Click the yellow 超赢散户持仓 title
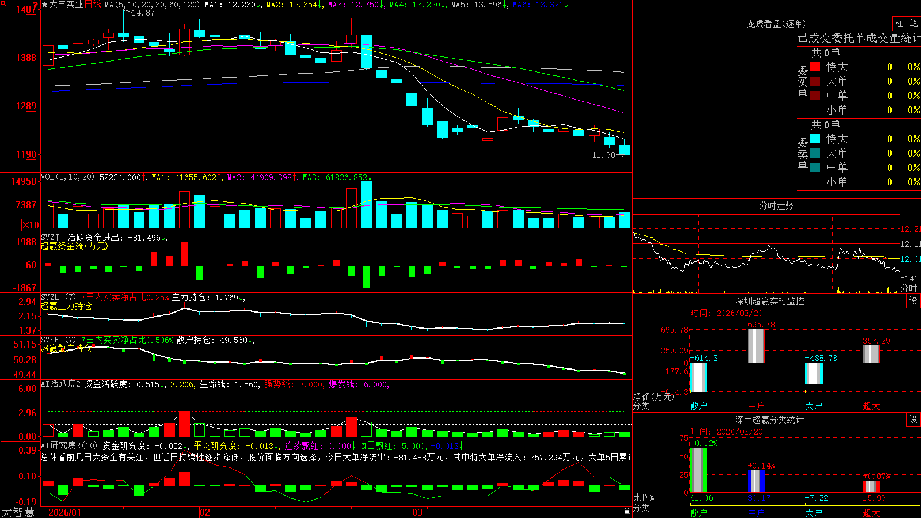The width and height of the screenshot is (921, 518). [66, 349]
